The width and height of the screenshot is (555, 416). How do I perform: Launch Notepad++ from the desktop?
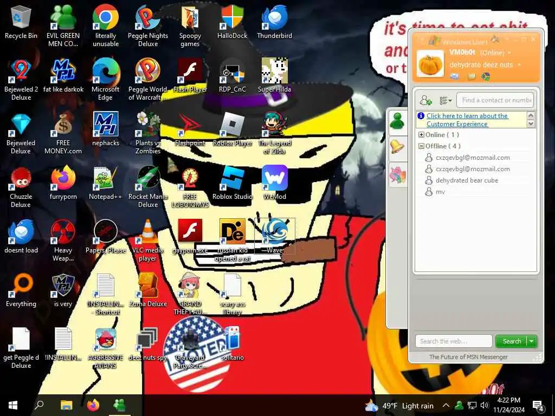coord(106,183)
